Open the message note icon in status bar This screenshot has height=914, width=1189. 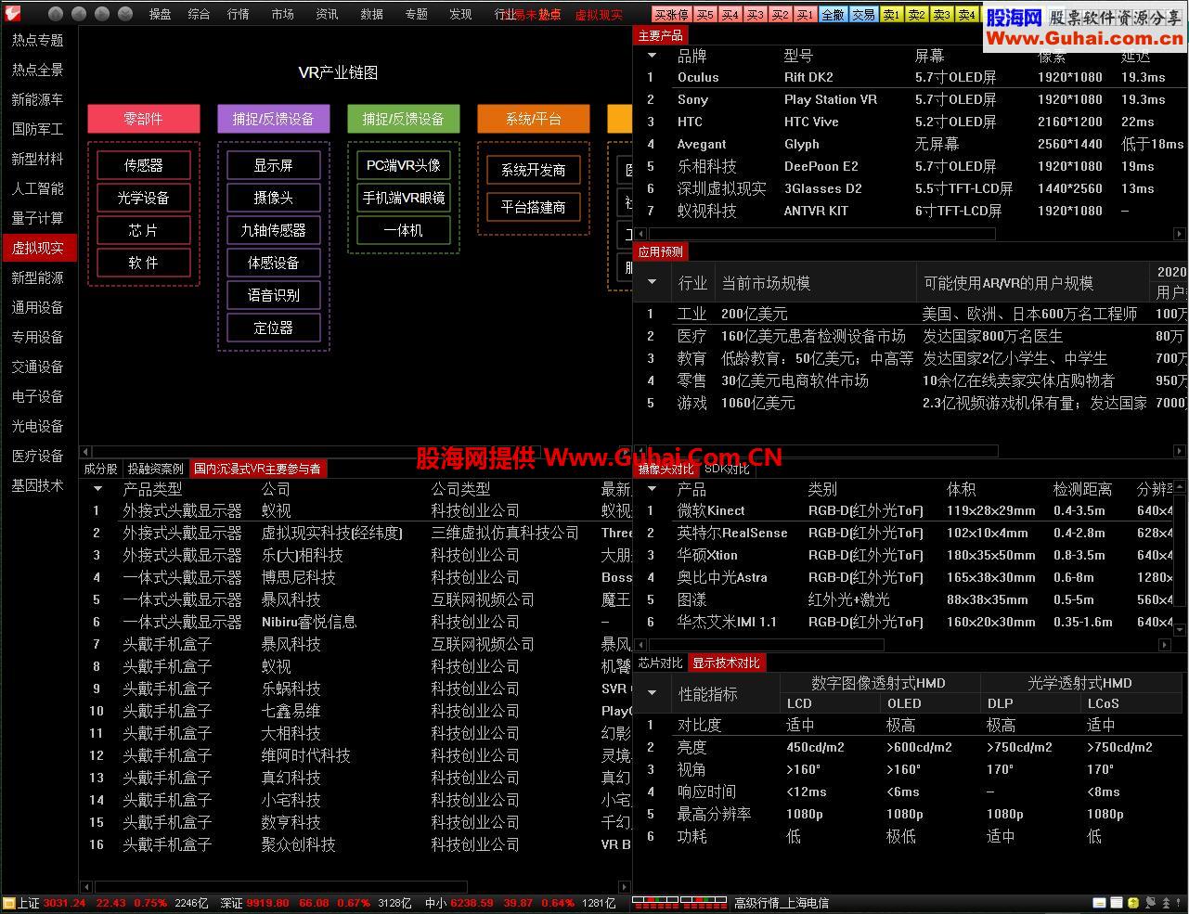point(1099,903)
